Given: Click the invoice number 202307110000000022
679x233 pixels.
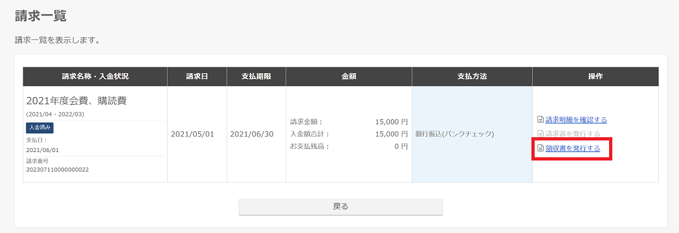Looking at the screenshot, I should click(x=58, y=170).
